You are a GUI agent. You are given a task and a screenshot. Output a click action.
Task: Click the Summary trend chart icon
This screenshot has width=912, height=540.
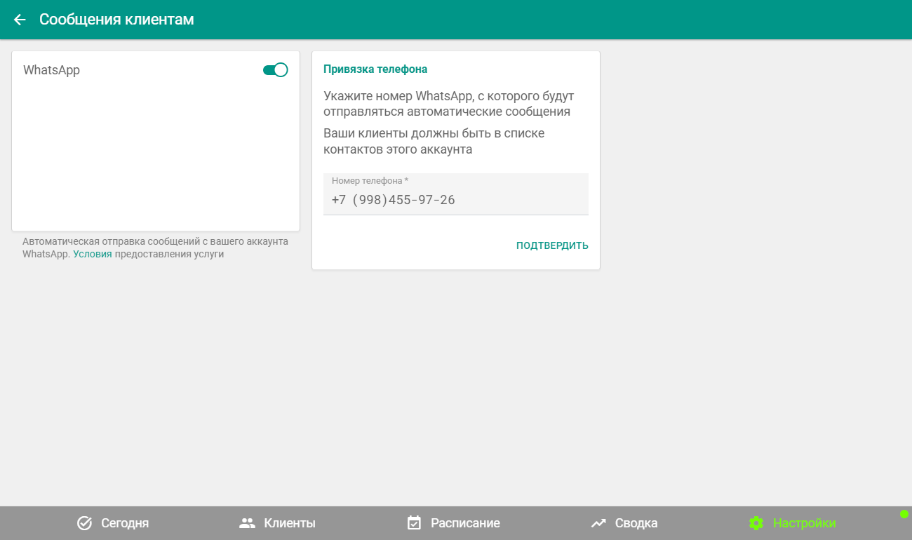pos(598,523)
